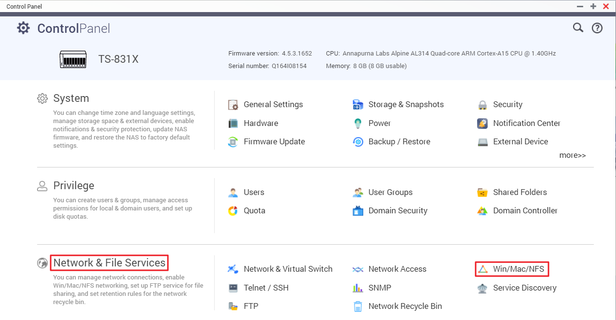Open the Firmware Update icon
Screen dimensions: 616x320
point(233,142)
